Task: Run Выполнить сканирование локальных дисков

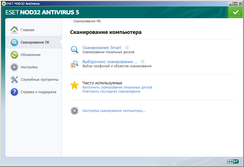Action: 117,87
